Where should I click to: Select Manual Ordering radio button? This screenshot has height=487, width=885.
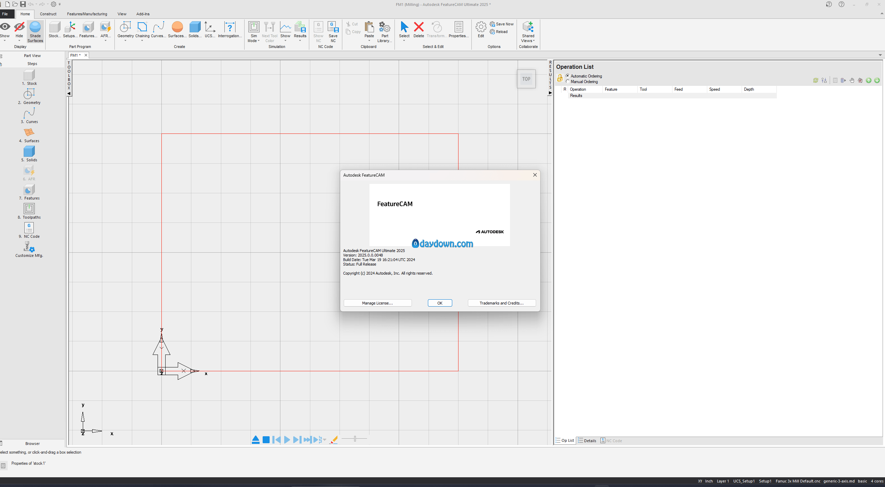(568, 82)
